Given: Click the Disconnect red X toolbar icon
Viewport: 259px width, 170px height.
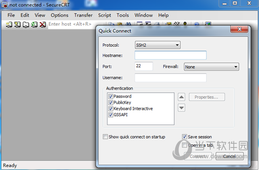Looking at the screenshot, I should 43,24.
